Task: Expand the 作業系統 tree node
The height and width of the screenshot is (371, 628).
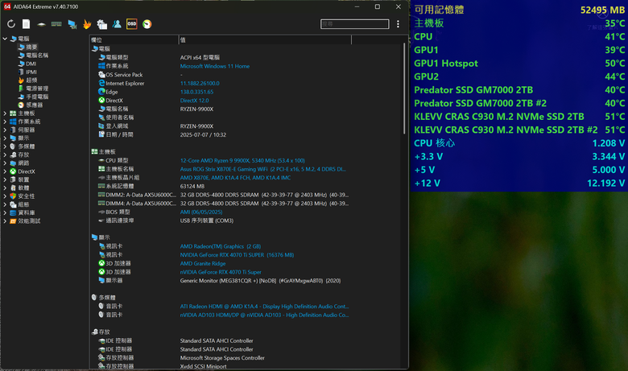Action: pyautogui.click(x=5, y=122)
